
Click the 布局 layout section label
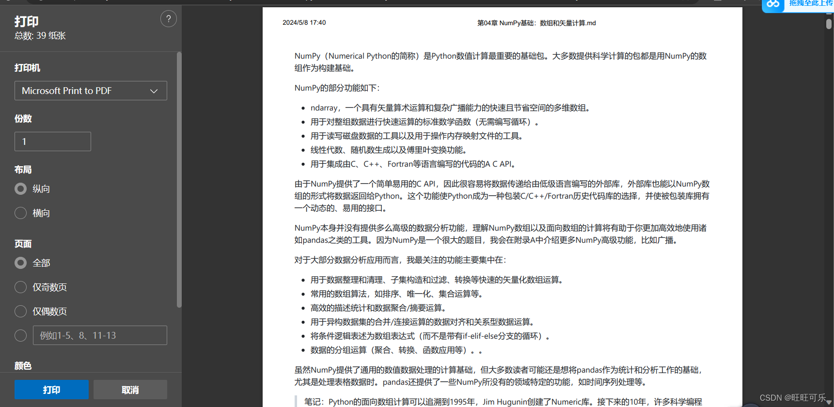coord(23,170)
